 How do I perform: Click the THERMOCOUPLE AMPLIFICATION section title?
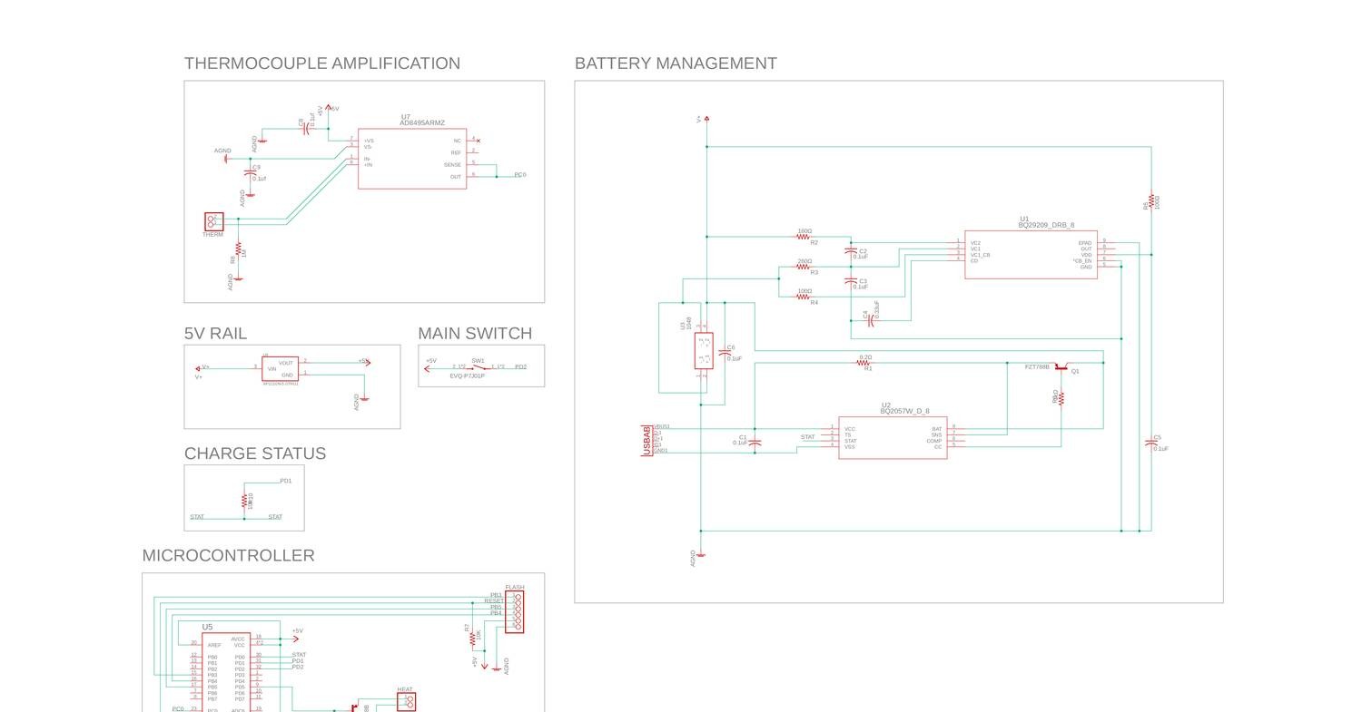point(322,63)
